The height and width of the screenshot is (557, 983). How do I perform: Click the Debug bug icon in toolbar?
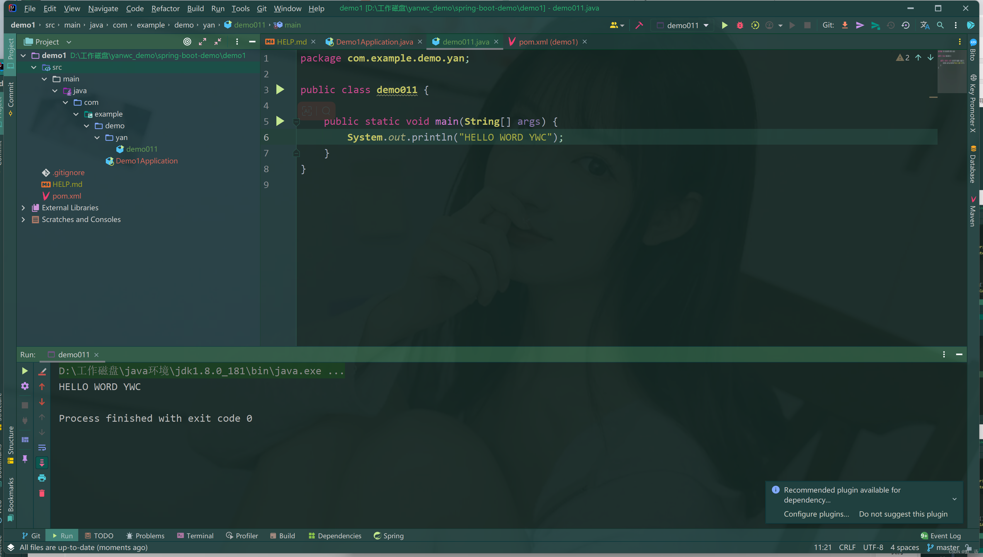tap(739, 25)
